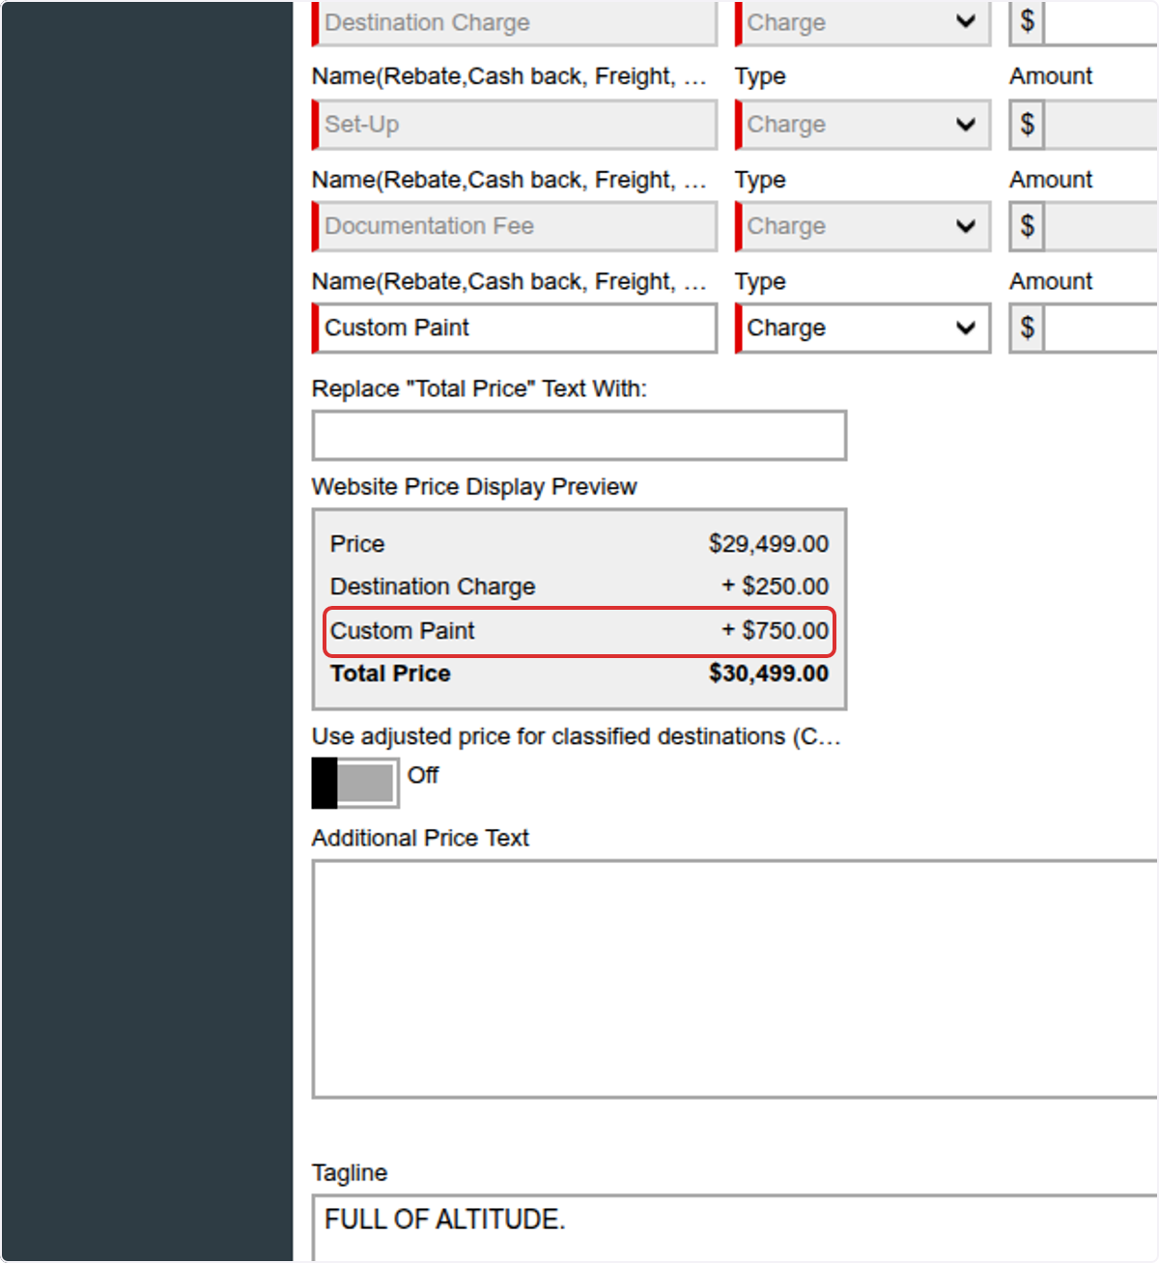
Task: Toggle the adjusted price for classifieds switch
Action: [354, 782]
